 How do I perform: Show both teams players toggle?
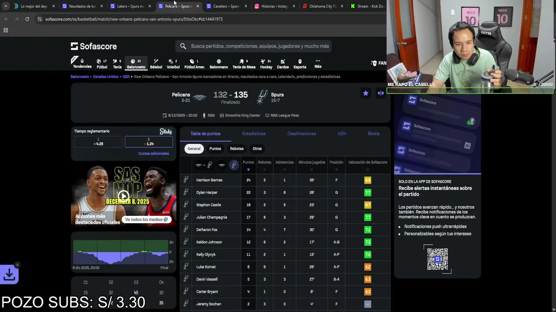pyautogui.click(x=204, y=165)
